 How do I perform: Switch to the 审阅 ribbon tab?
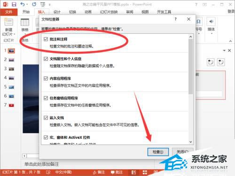[x=130, y=12]
